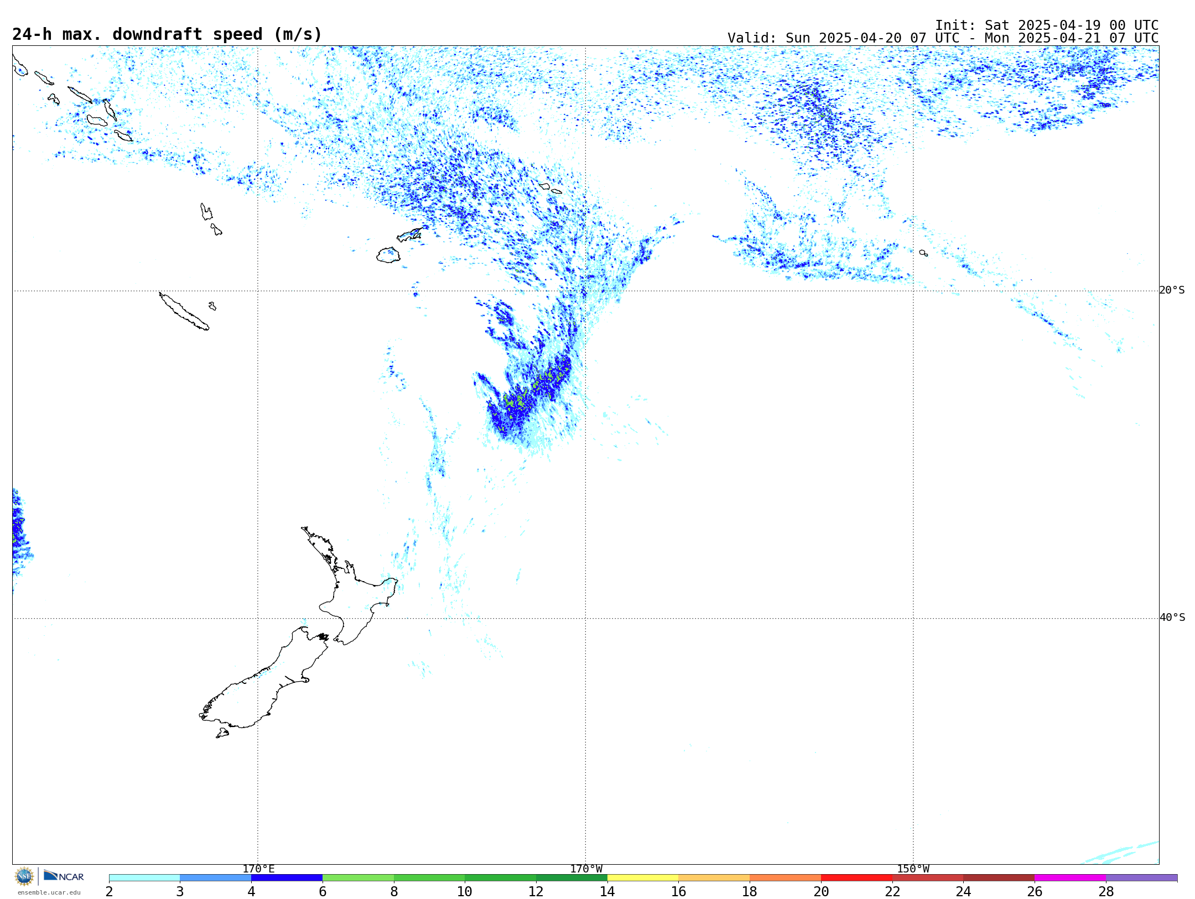This screenshot has width=1195, height=899.
Task: Click the yellow 14-16 colorbar segment
Action: pyautogui.click(x=642, y=878)
